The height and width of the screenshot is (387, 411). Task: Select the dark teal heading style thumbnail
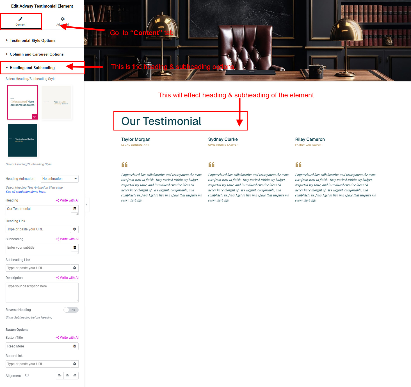click(22, 140)
